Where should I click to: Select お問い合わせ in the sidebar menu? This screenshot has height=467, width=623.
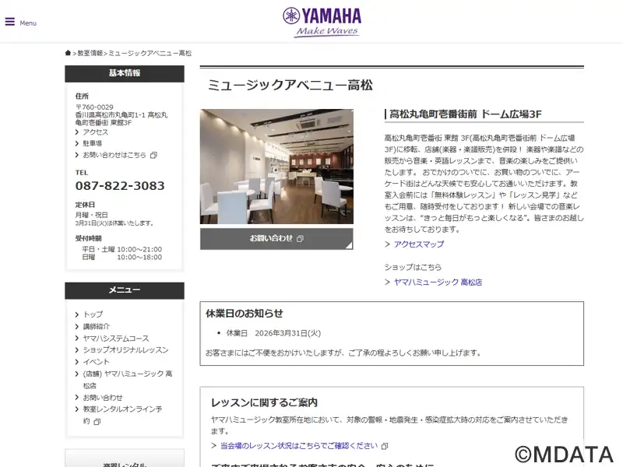103,398
